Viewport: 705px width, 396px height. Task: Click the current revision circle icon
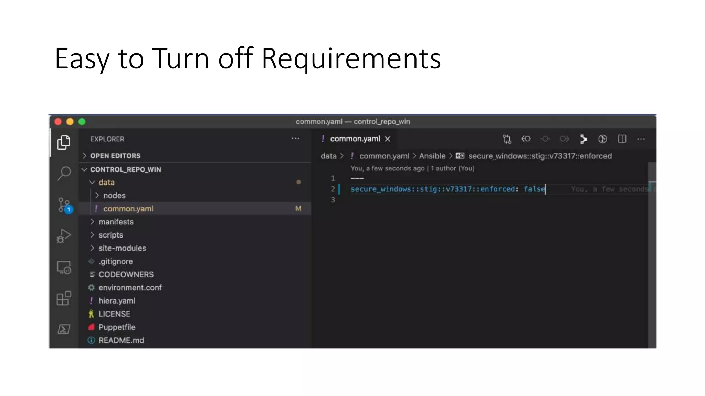pyautogui.click(x=545, y=139)
